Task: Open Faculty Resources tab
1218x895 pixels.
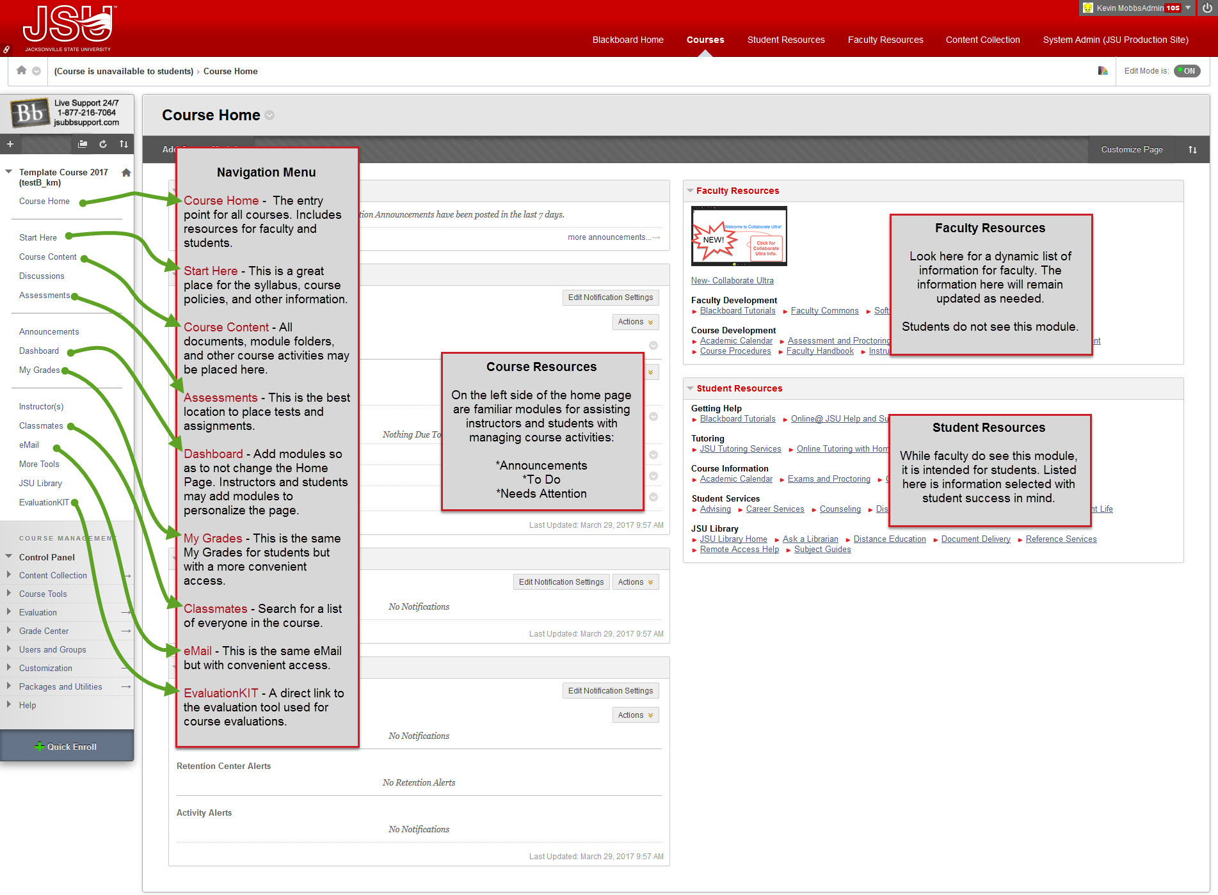Action: pos(885,40)
